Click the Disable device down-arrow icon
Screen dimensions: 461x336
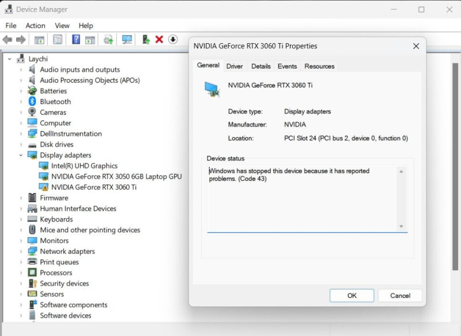173,39
